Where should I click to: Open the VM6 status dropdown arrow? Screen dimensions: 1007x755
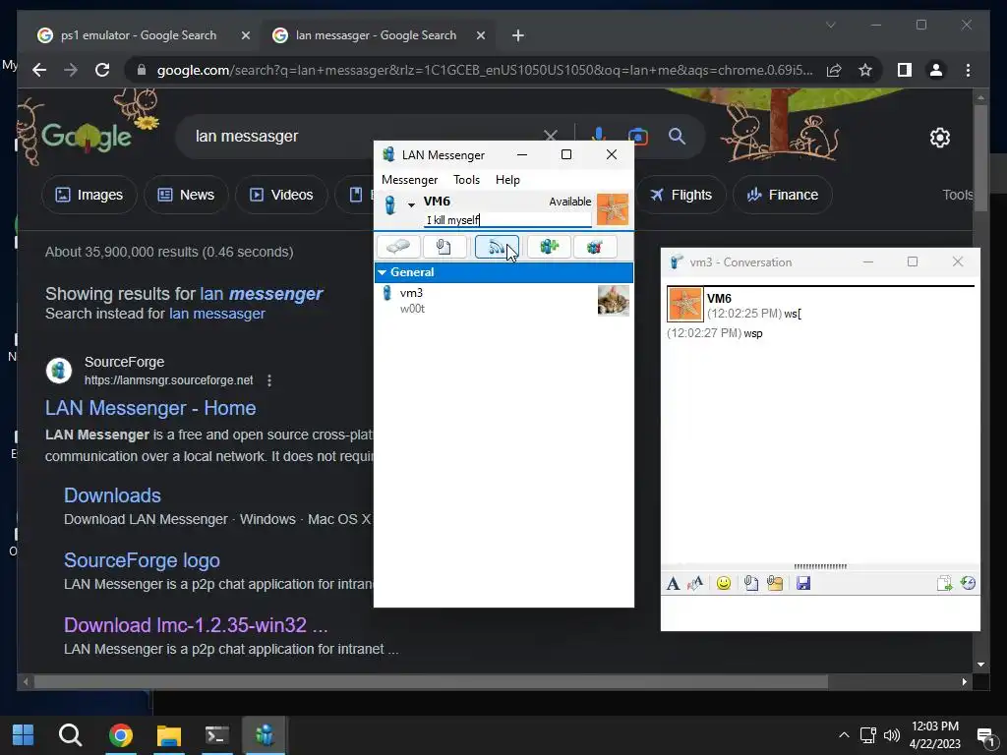(411, 205)
